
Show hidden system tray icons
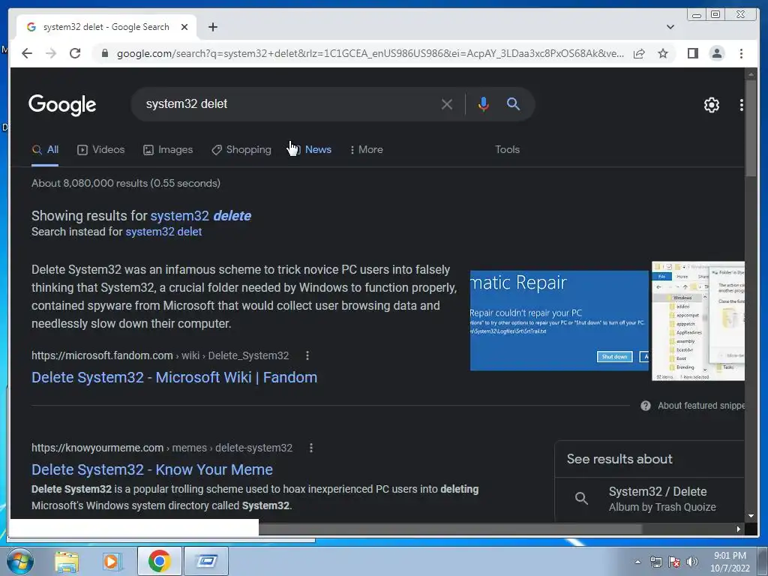pos(637,562)
